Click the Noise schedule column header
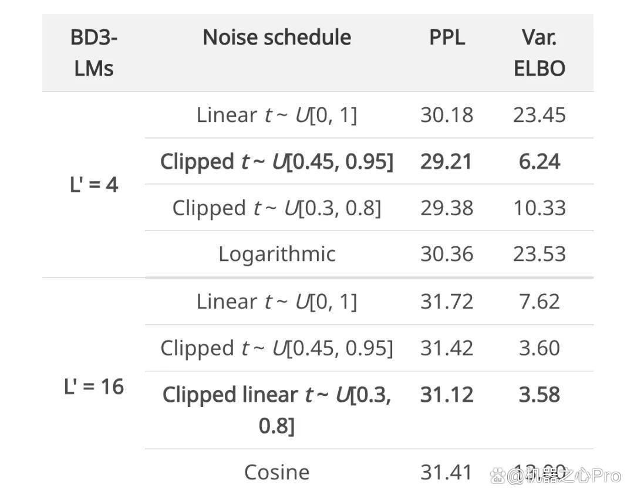The width and height of the screenshot is (634, 498). click(277, 37)
